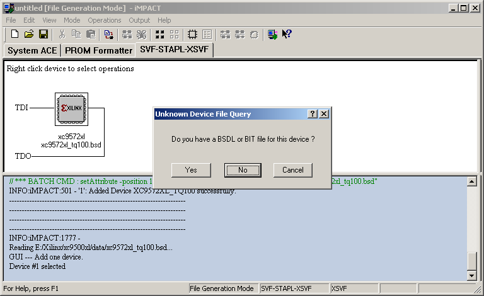The height and width of the screenshot is (296, 484).
Task: Open the Mode menu
Action: click(x=72, y=20)
